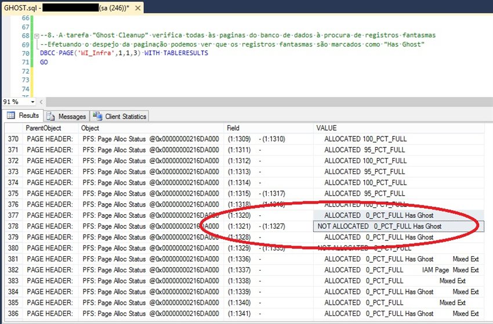Open the Client Statistics tab
Viewport: 493px width, 324px height.
pos(119,116)
